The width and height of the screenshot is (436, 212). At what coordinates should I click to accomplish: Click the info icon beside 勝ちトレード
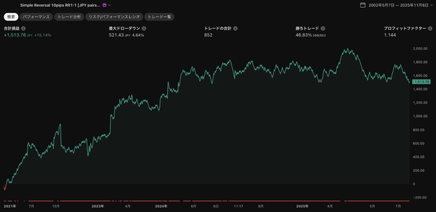323,29
